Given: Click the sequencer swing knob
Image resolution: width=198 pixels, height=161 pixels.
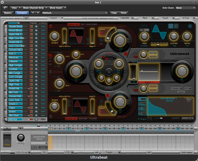Looking at the screenshot, I should 21,138.
